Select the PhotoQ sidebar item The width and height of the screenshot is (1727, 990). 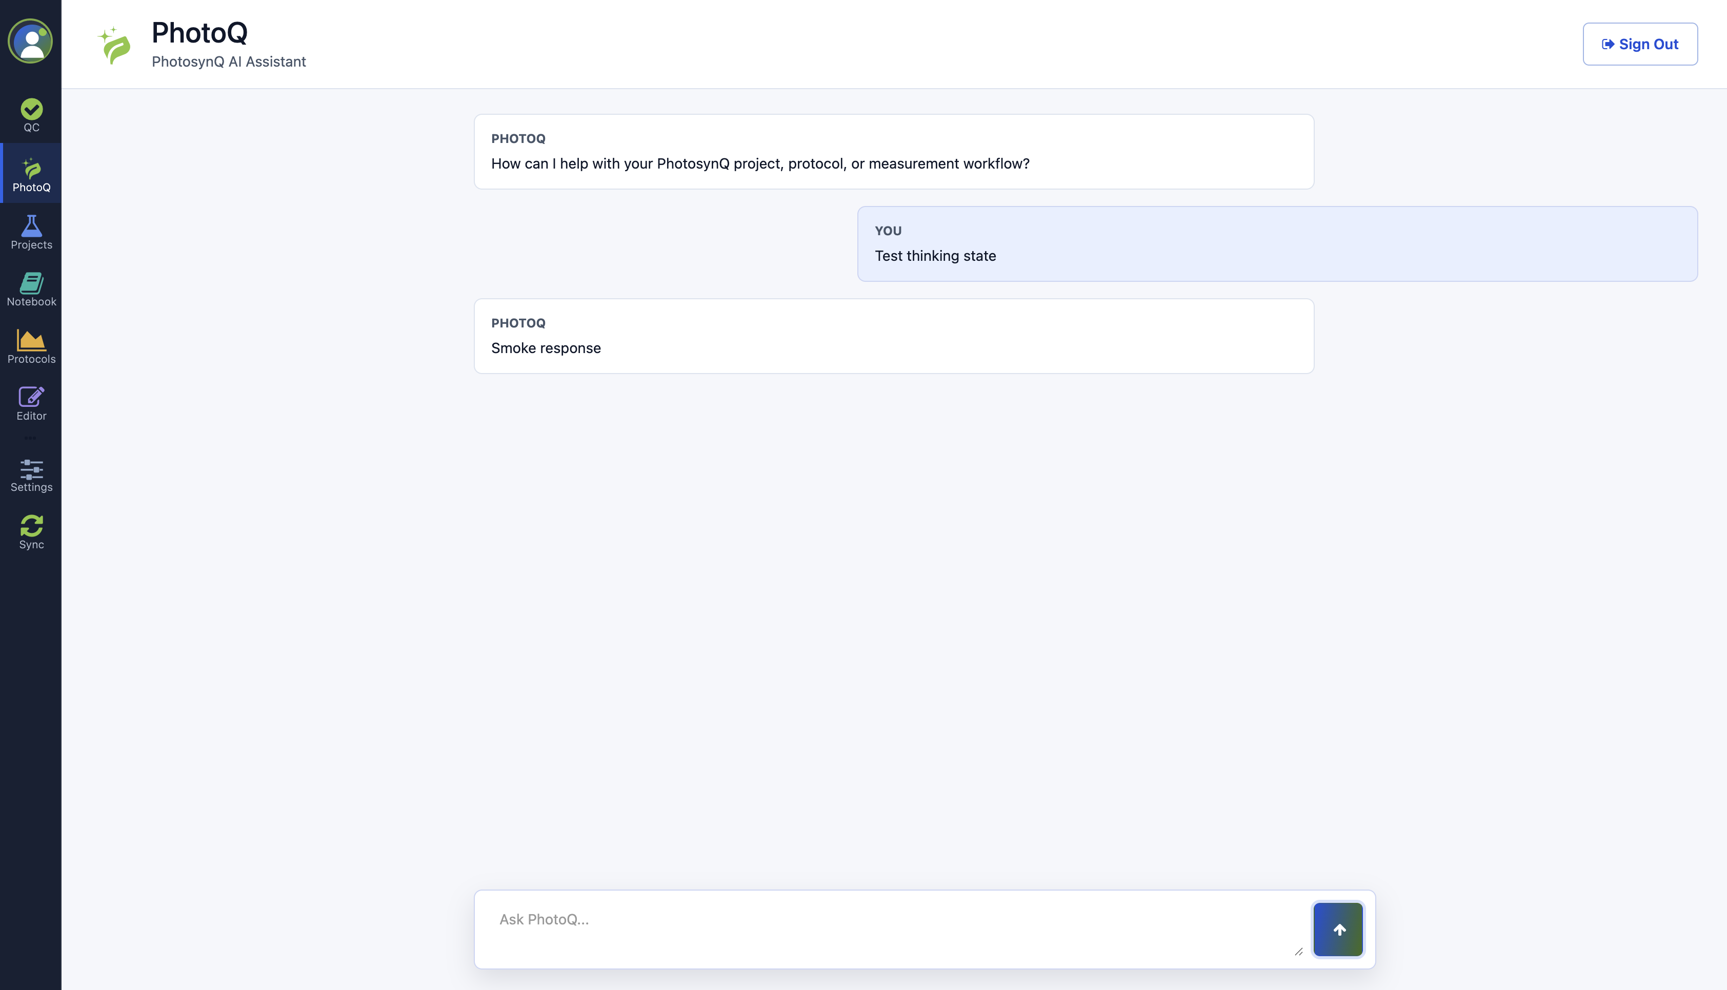[x=31, y=174]
